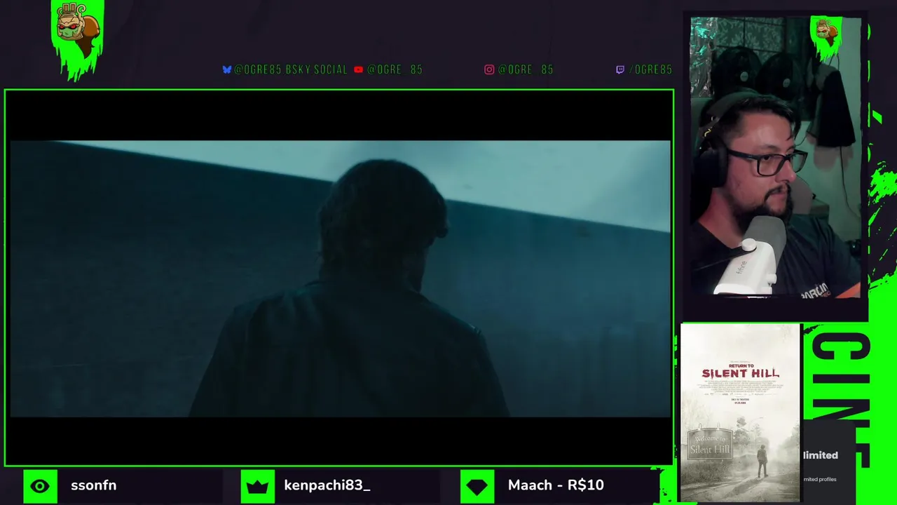
Task: Click the Bluesky butterfly icon
Action: pyautogui.click(x=227, y=69)
